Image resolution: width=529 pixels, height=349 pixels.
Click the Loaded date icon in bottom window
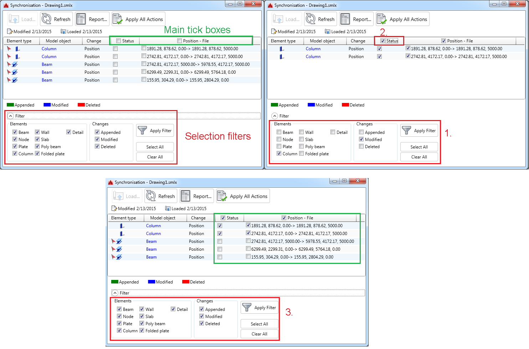168,209
